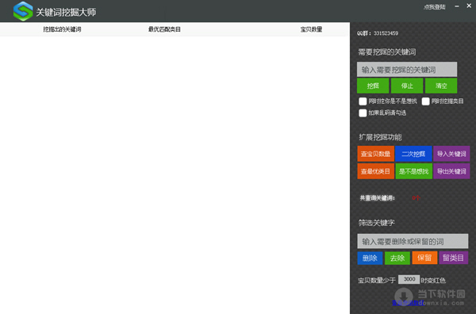
Task: Click the orange 查宝贝数量 button
Action: coord(375,154)
